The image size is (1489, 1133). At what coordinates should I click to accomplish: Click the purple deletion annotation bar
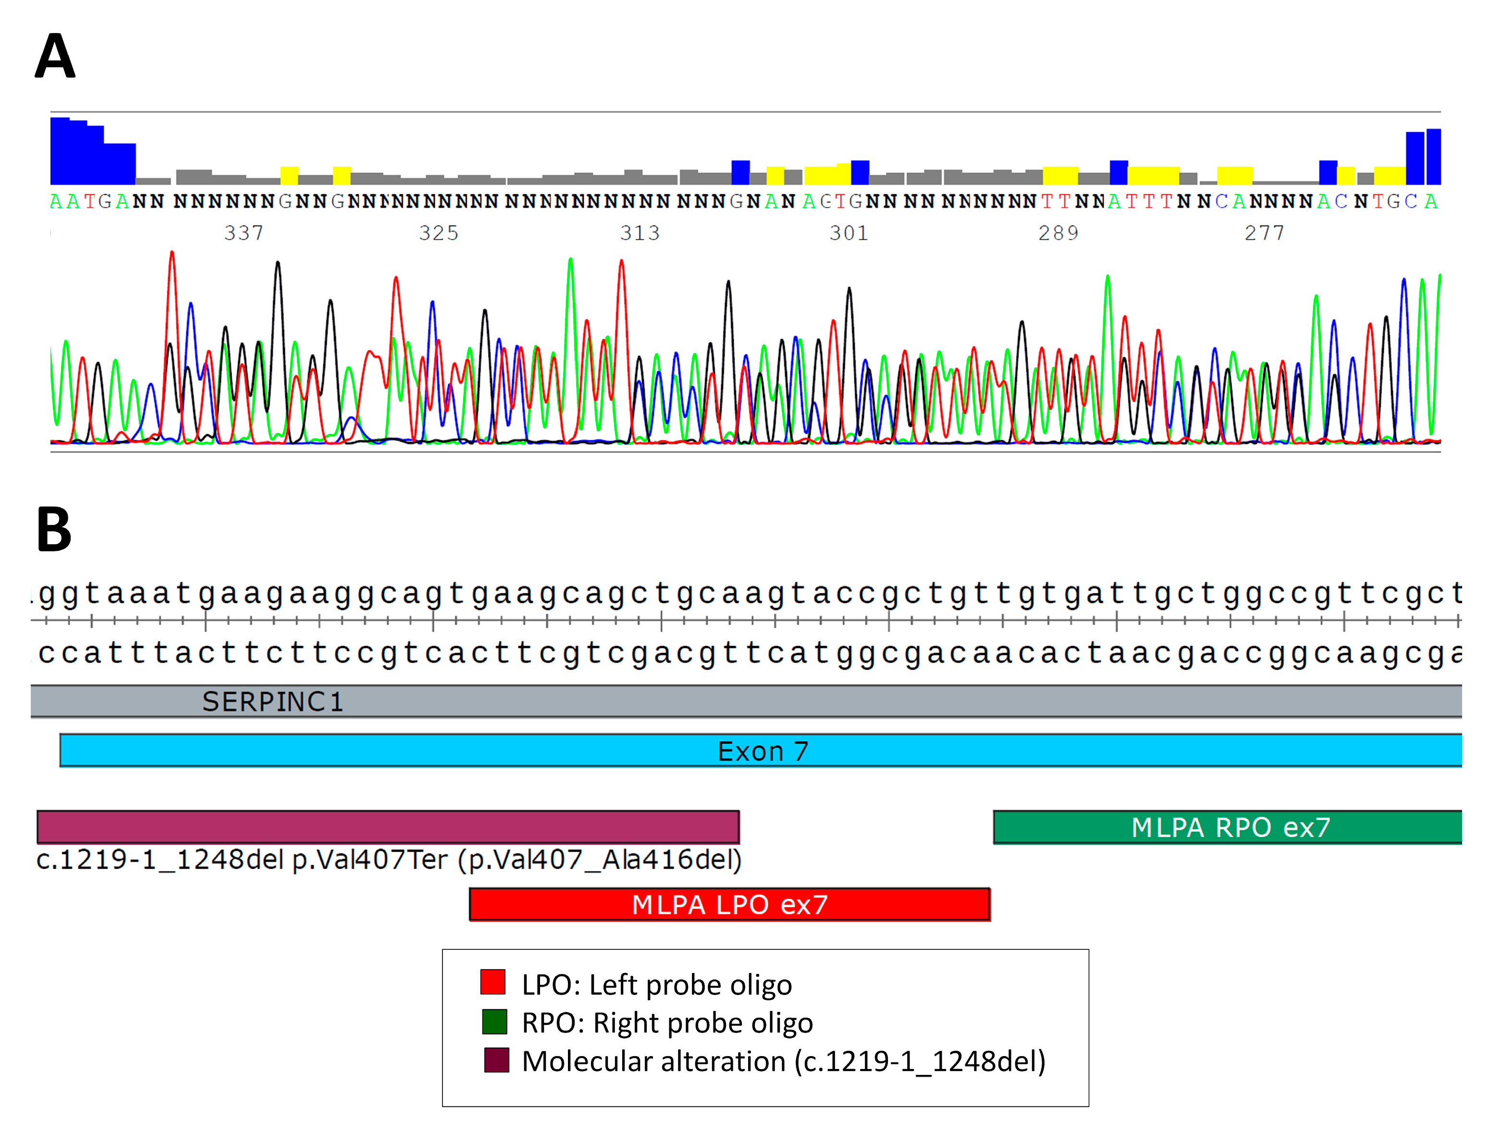tap(388, 827)
